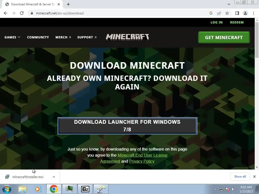The height and width of the screenshot is (194, 259).
Task: Click Download Launcher for Windows 7/8
Action: point(127,126)
